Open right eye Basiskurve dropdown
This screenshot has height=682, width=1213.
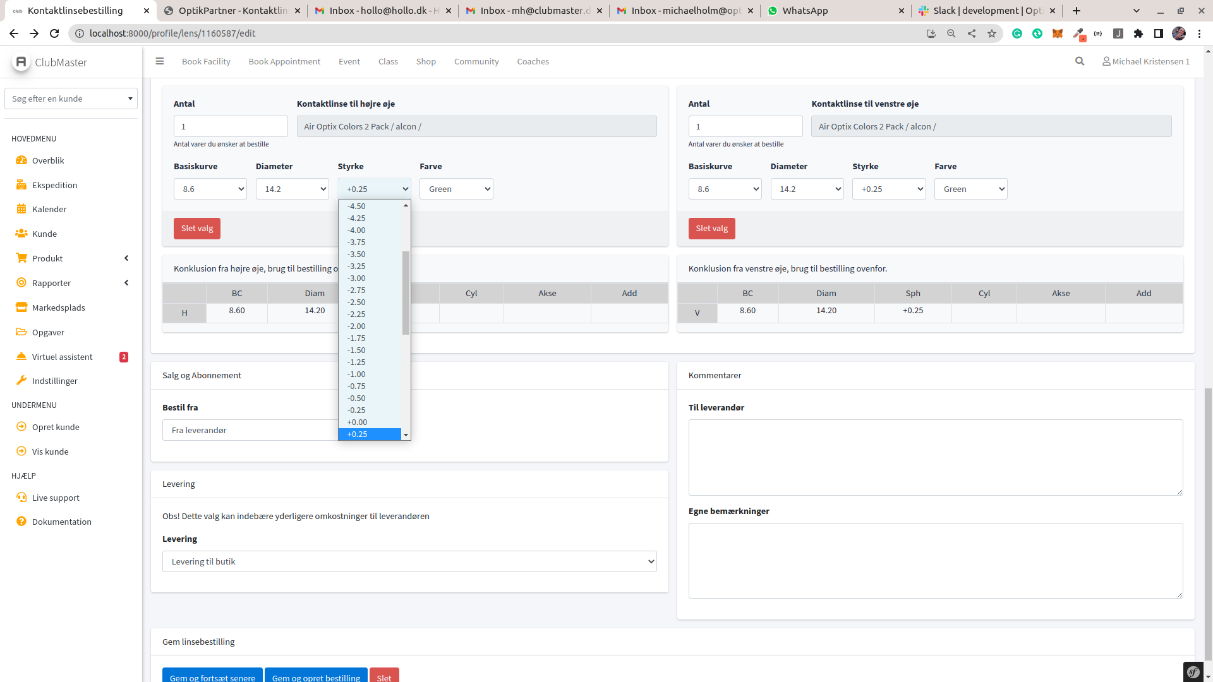coord(210,189)
